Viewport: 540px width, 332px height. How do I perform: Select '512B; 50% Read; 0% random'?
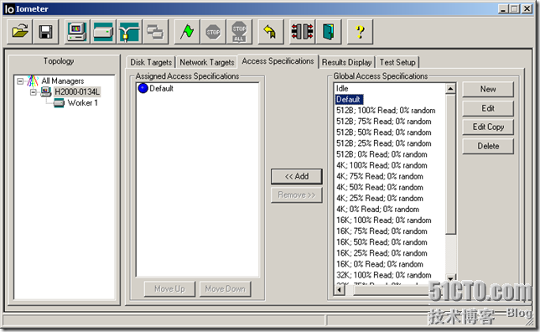point(384,132)
